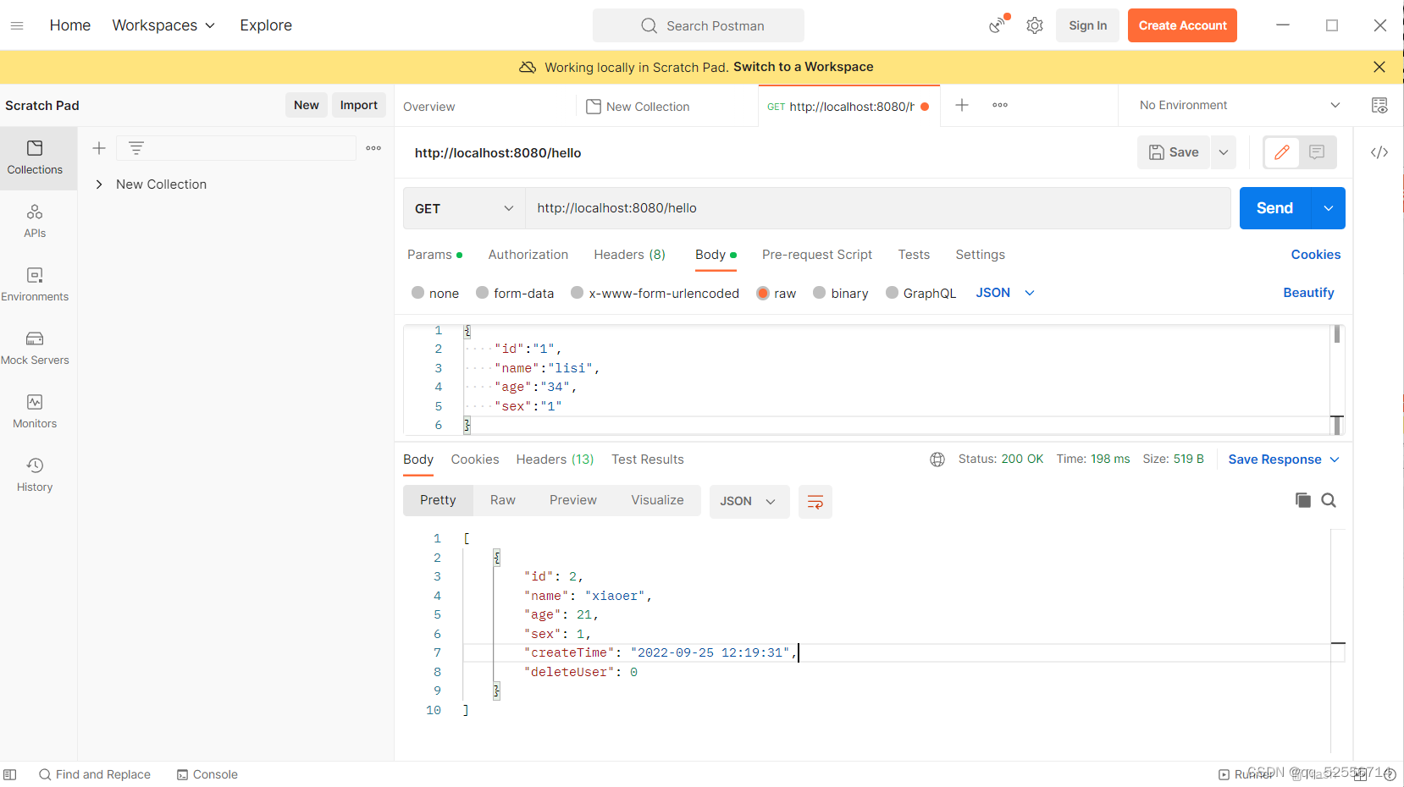Open the APIs sidebar panel
The height and width of the screenshot is (787, 1404).
(35, 221)
